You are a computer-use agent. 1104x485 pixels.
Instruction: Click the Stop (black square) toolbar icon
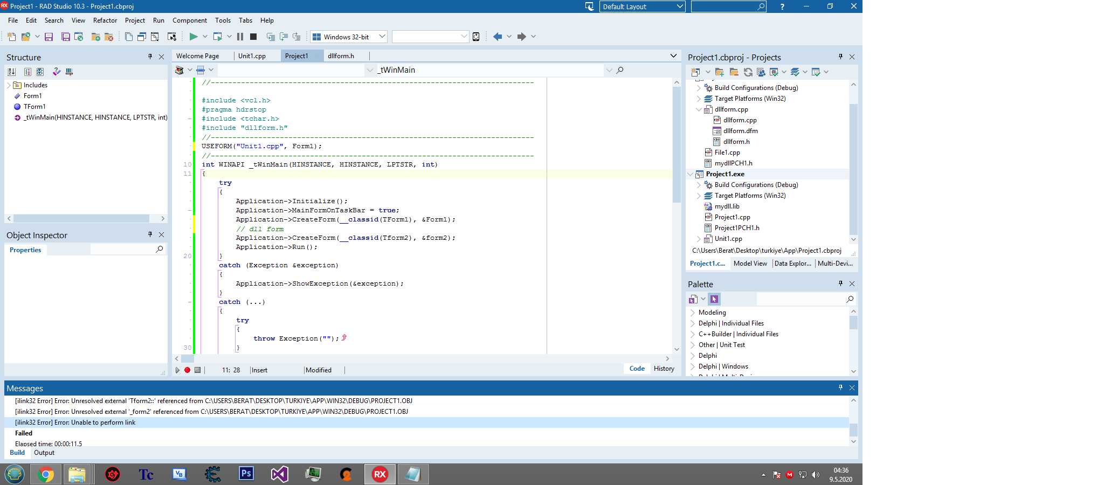coord(253,37)
